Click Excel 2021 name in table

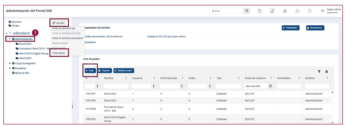[110, 100]
